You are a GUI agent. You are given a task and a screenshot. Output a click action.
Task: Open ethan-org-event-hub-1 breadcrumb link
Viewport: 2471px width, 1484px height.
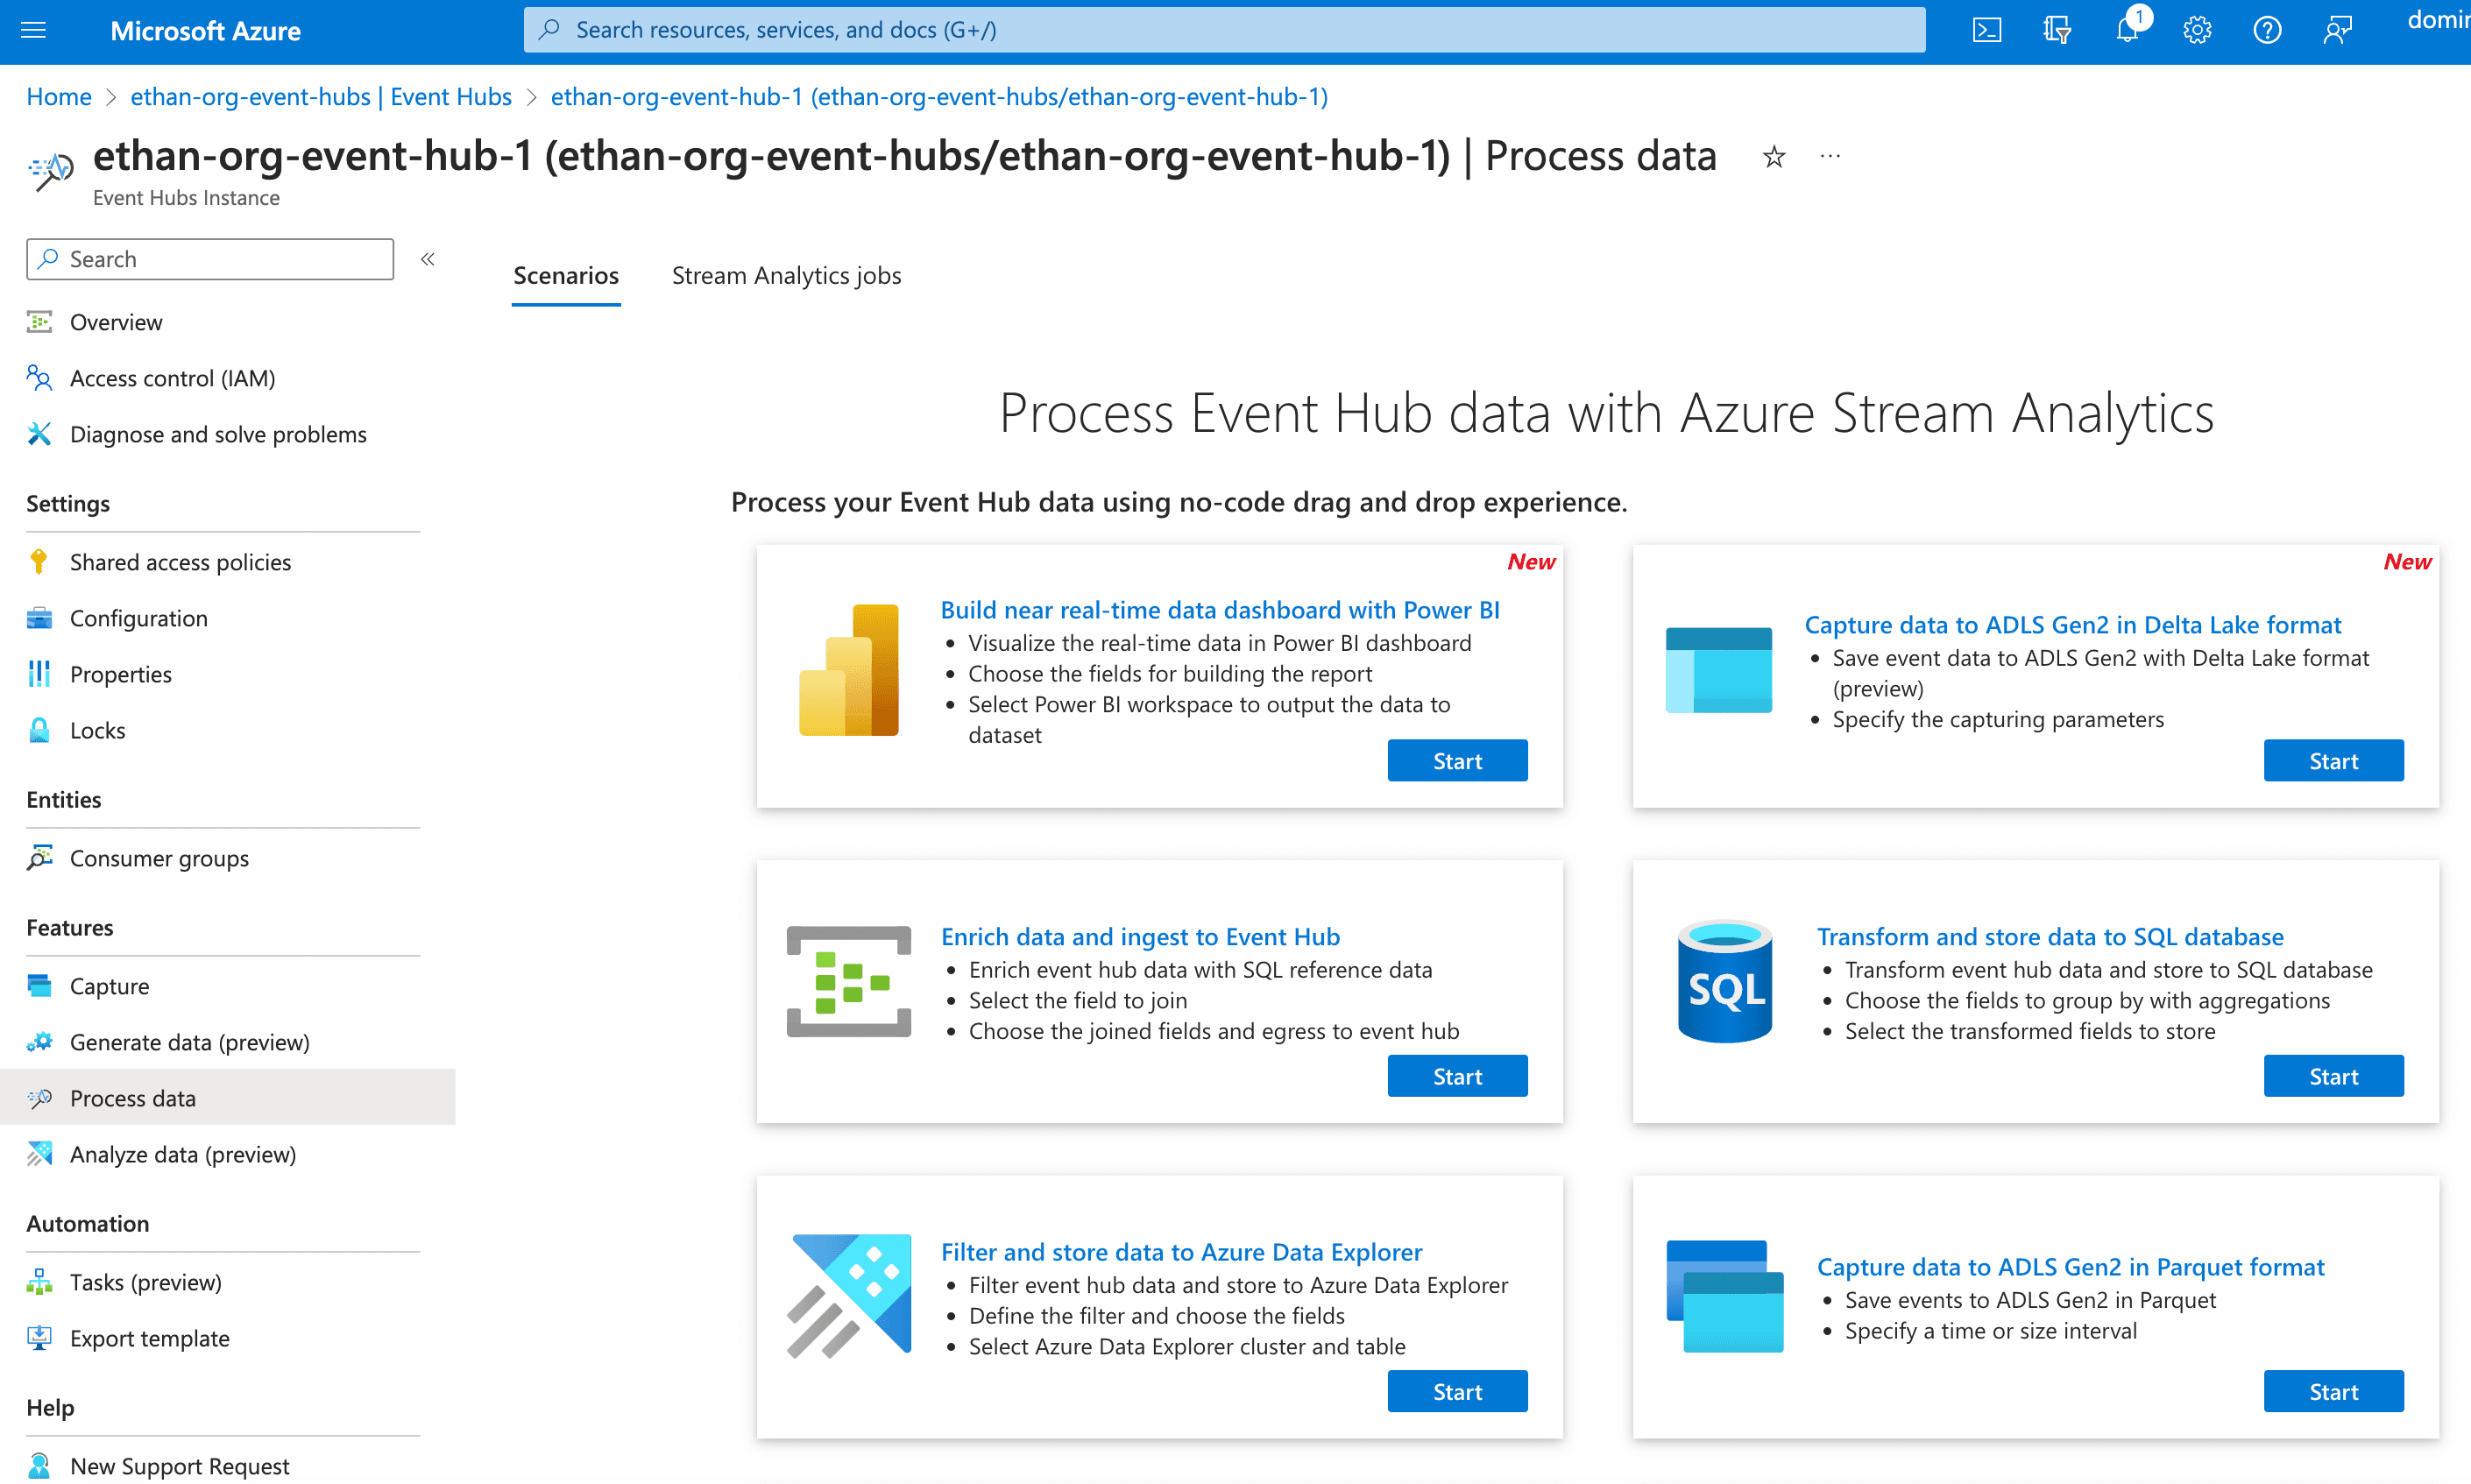[939, 97]
